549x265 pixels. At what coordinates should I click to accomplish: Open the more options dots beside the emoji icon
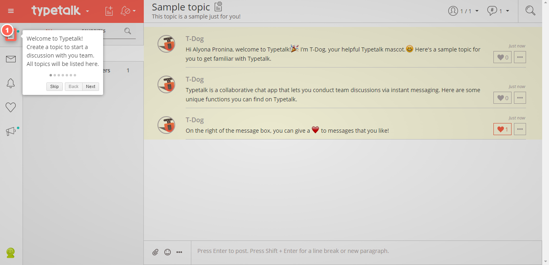coord(179,252)
